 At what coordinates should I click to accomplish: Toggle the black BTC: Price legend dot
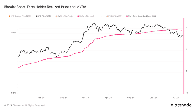point(36,16)
